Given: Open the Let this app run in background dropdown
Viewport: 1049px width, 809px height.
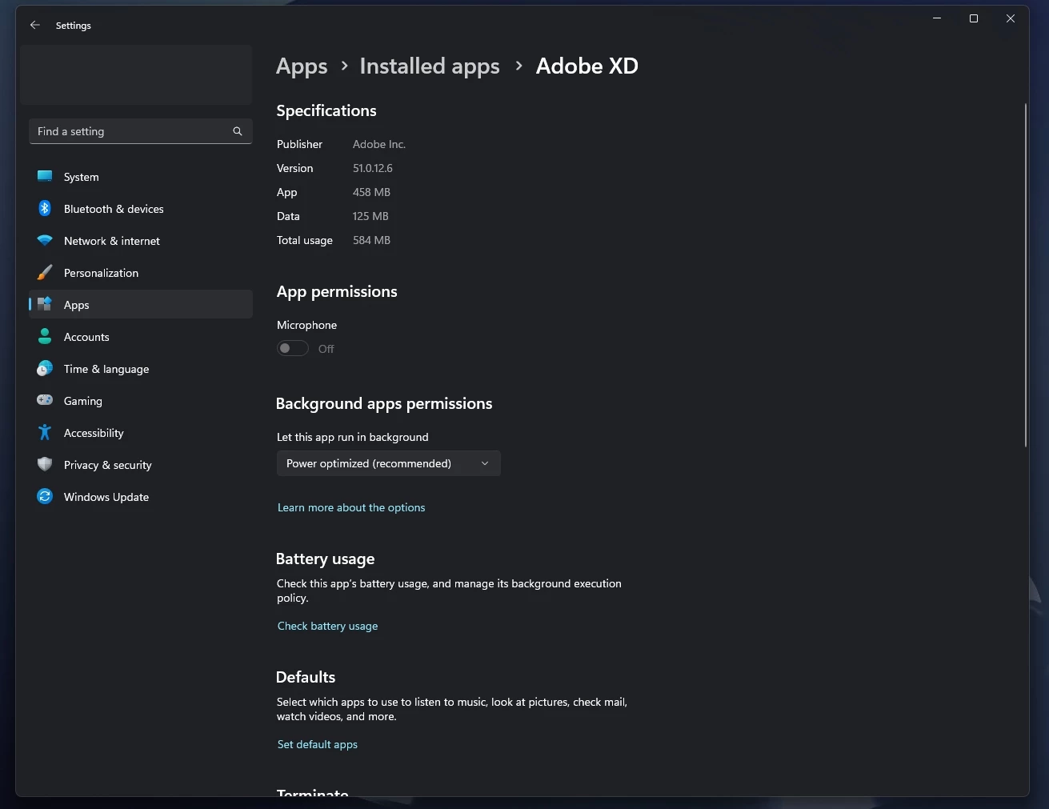Looking at the screenshot, I should pyautogui.click(x=389, y=463).
